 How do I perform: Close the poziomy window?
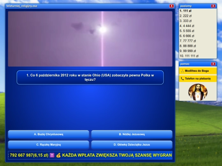213,6
